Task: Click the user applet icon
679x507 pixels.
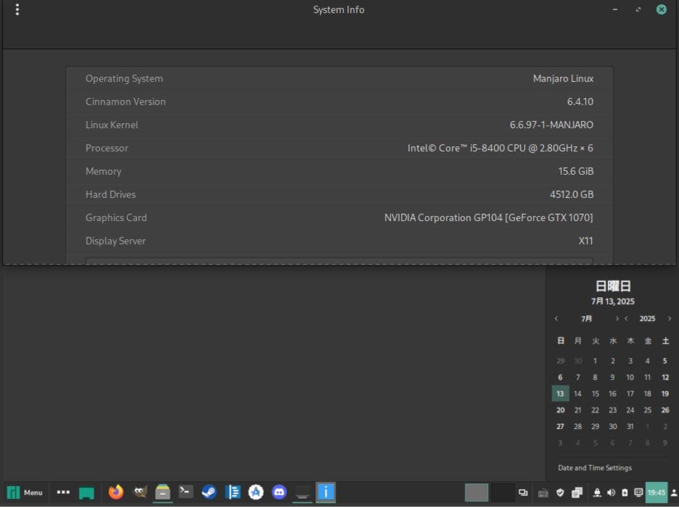Action: (674, 493)
